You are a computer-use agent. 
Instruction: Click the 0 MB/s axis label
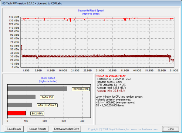point(15,67)
